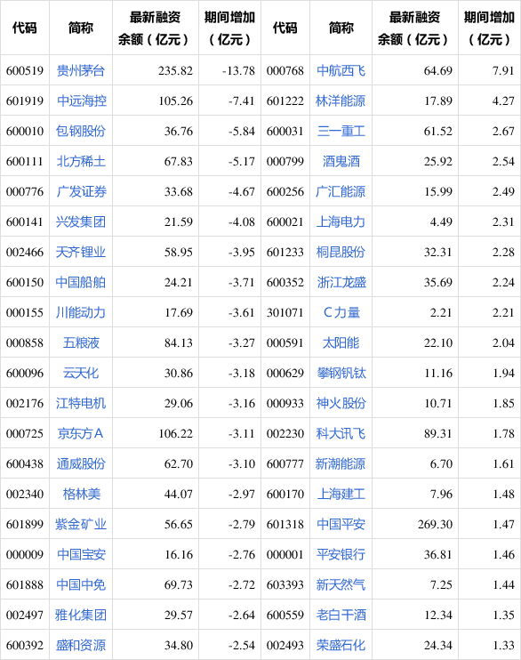This screenshot has width=521, height=660.
Task: Select stock code 601318 cell
Action: pyautogui.click(x=285, y=524)
